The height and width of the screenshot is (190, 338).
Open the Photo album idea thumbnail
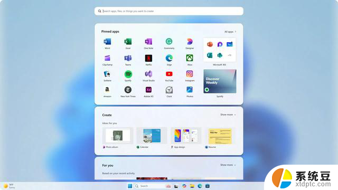coord(118,136)
